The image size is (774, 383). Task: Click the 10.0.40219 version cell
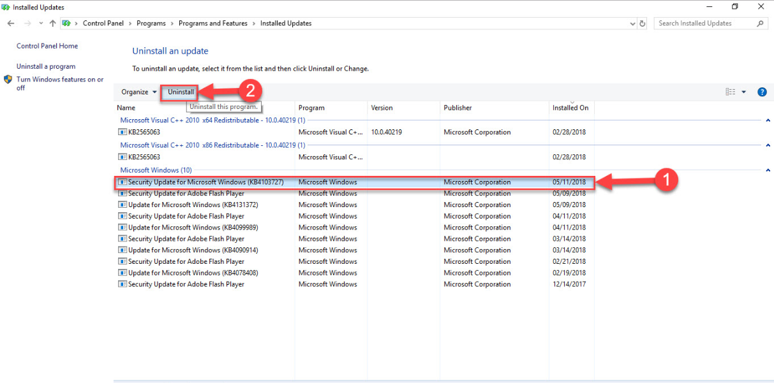coord(386,132)
